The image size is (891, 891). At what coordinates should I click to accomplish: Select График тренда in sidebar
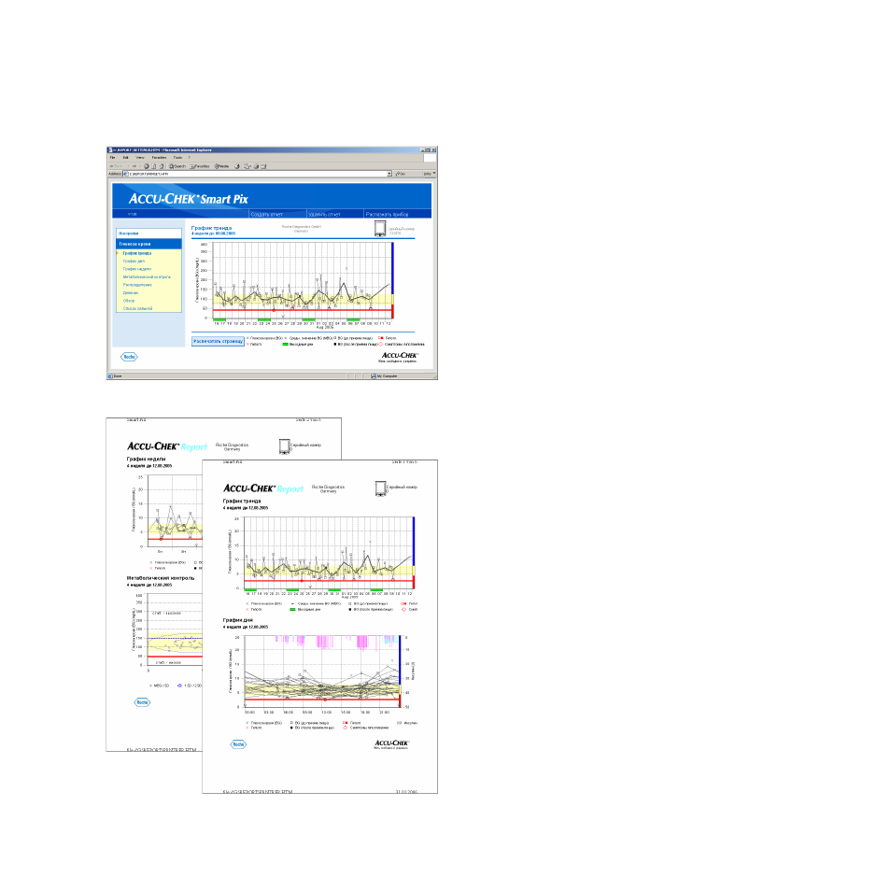click(137, 253)
